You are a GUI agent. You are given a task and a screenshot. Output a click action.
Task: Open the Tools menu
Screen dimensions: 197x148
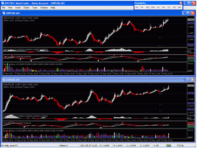point(35,8)
